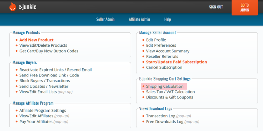Screen dimensions: 263x131
Task: Click the e-junkie flame logo icon
Action: (x=13, y=7)
